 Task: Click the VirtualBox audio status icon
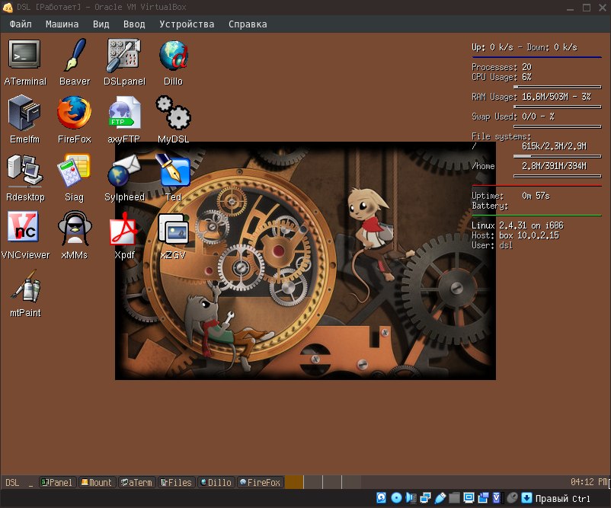coord(411,497)
